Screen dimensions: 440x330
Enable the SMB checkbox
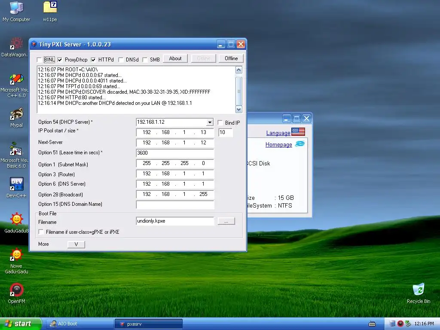pos(145,60)
